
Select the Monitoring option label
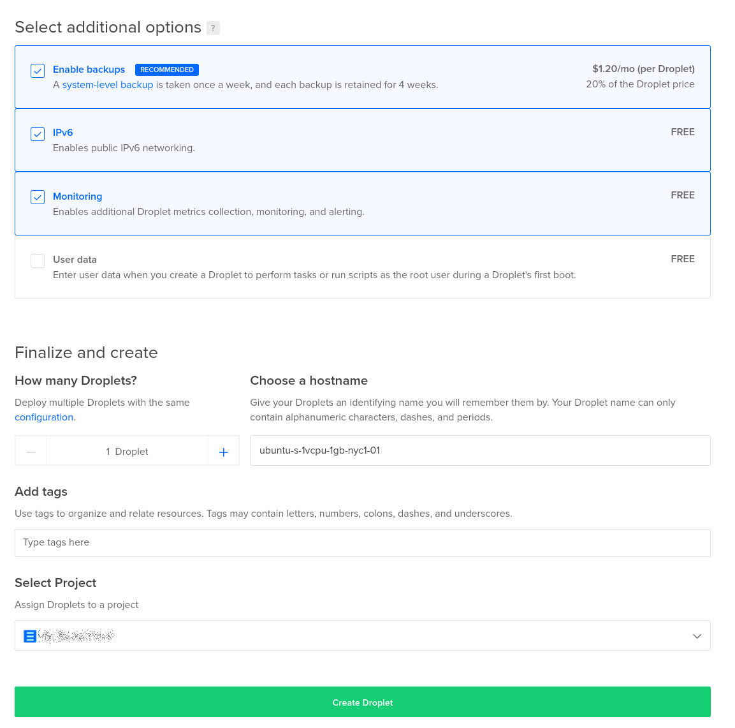77,197
